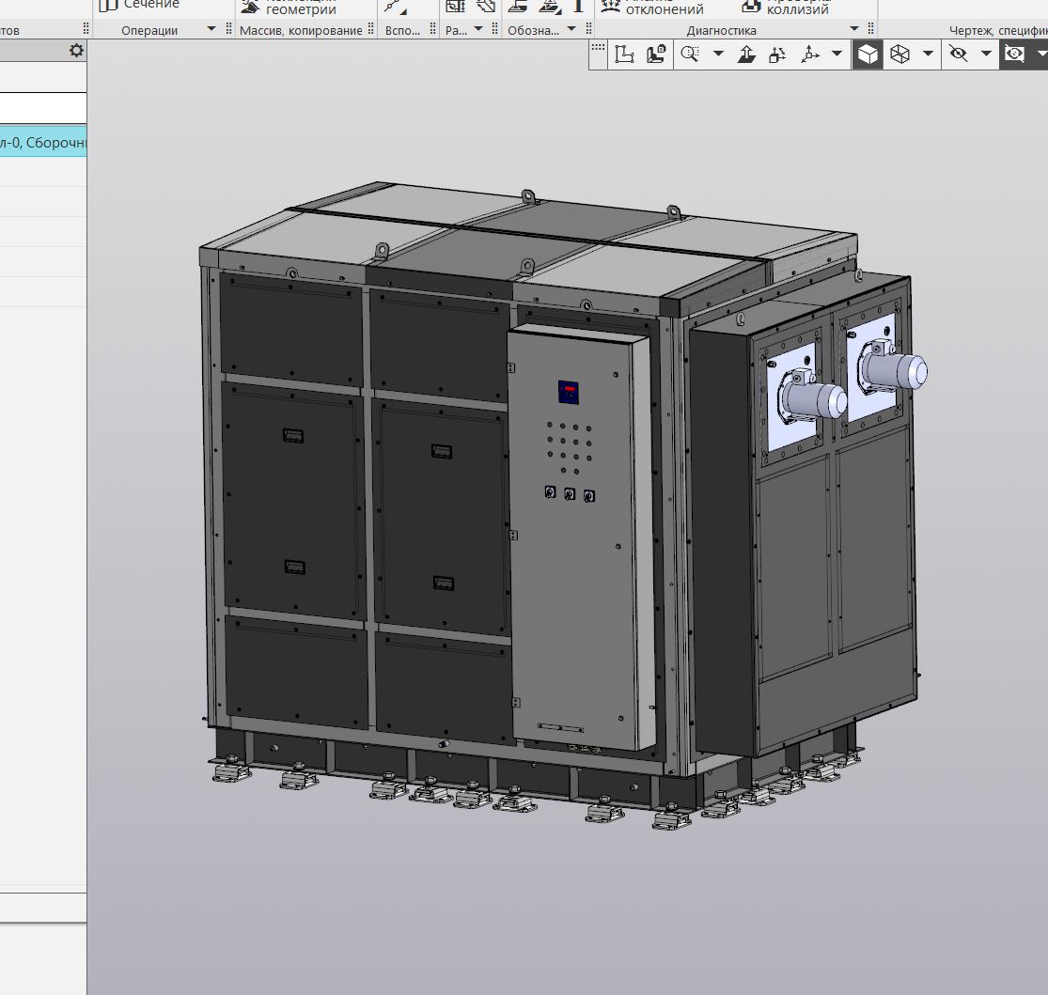1048x995 pixels.
Task: Open the model tree panel gear settings
Action: point(76,51)
